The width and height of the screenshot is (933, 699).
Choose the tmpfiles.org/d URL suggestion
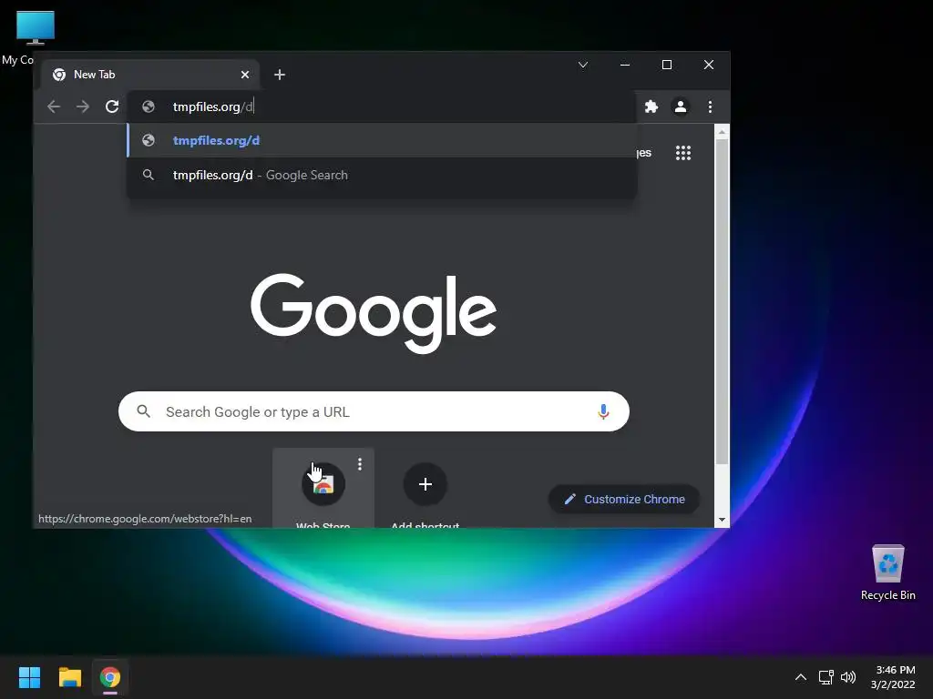382,140
